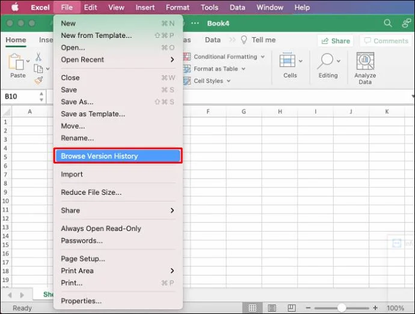415x314 pixels.
Task: Open the Cells ribbon icon
Action: [x=287, y=60]
